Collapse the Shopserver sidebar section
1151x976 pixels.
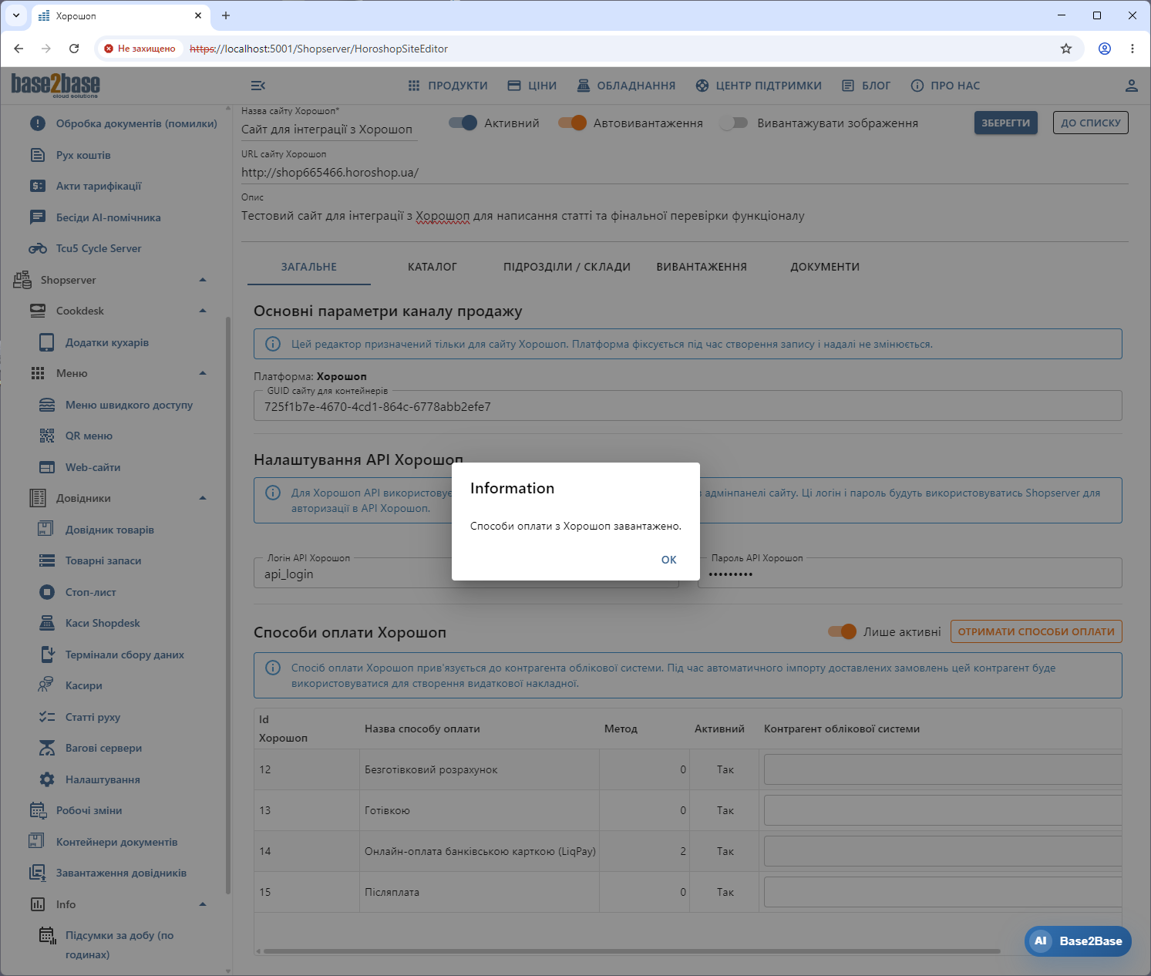203,280
